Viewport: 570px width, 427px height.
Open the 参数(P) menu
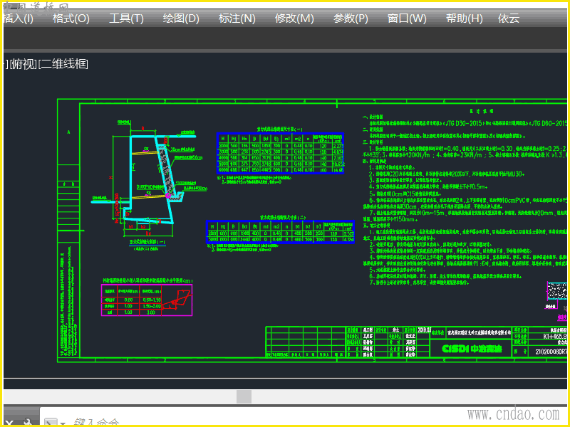coord(351,19)
